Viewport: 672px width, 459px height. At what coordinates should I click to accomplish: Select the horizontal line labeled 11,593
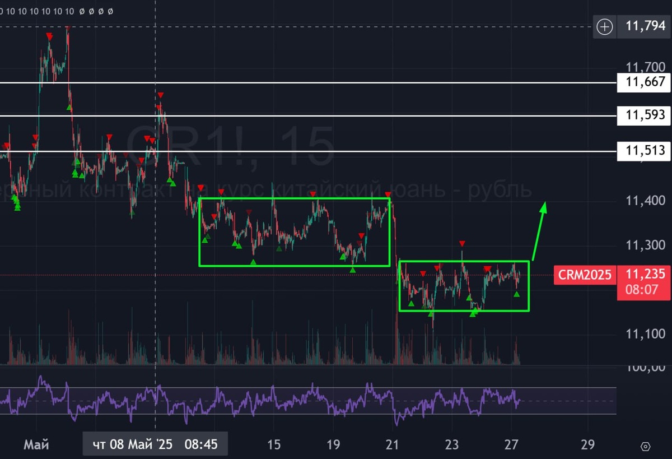308,116
